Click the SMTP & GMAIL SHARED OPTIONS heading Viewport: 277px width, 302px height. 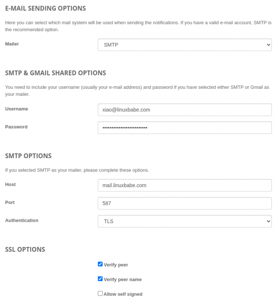[55, 73]
